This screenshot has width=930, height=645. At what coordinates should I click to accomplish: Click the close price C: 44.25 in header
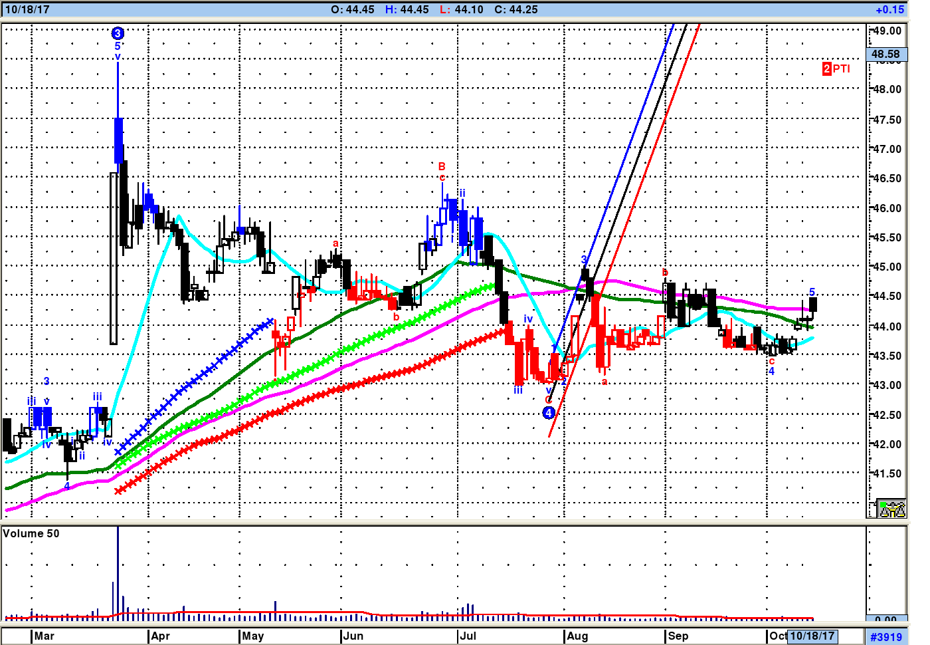516,10
